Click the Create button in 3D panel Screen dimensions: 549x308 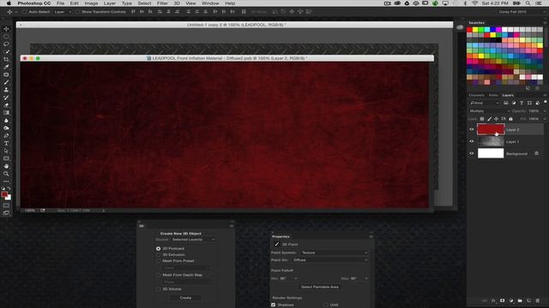click(x=185, y=298)
